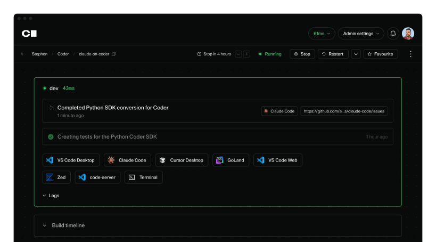The height and width of the screenshot is (242, 436).
Task: Open Cursor Desktop
Action: click(182, 160)
